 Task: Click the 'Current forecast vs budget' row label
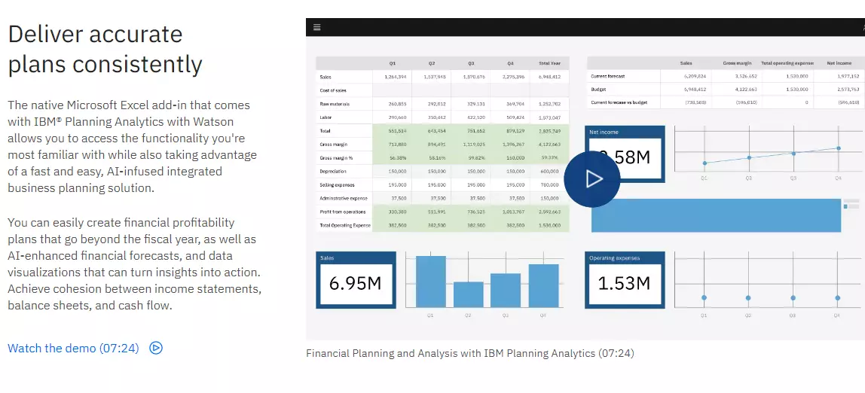[619, 102]
